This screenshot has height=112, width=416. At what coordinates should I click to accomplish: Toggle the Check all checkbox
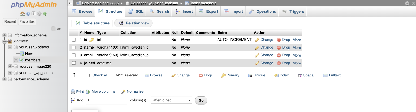[x=88, y=75]
